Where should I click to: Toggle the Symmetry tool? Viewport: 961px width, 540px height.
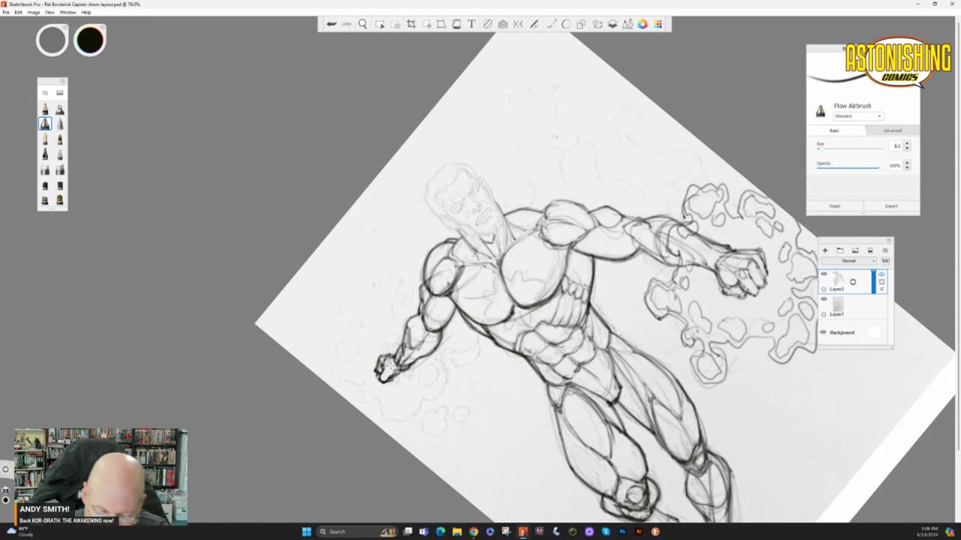point(518,24)
